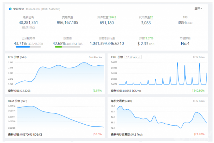Click the blue EOS logo icon
The width and height of the screenshot is (214, 143).
click(10, 9)
